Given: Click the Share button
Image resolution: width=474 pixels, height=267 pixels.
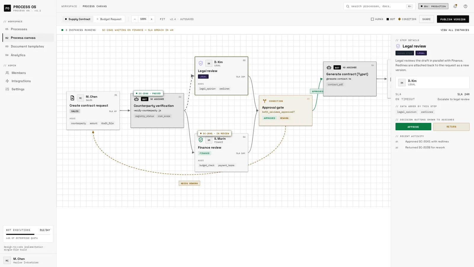Looking at the screenshot, I should pyautogui.click(x=426, y=19).
